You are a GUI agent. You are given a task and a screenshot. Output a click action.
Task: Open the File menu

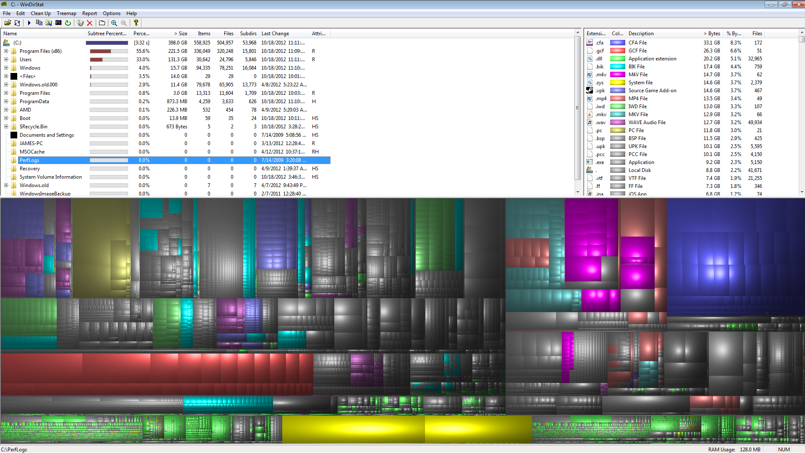7,13
